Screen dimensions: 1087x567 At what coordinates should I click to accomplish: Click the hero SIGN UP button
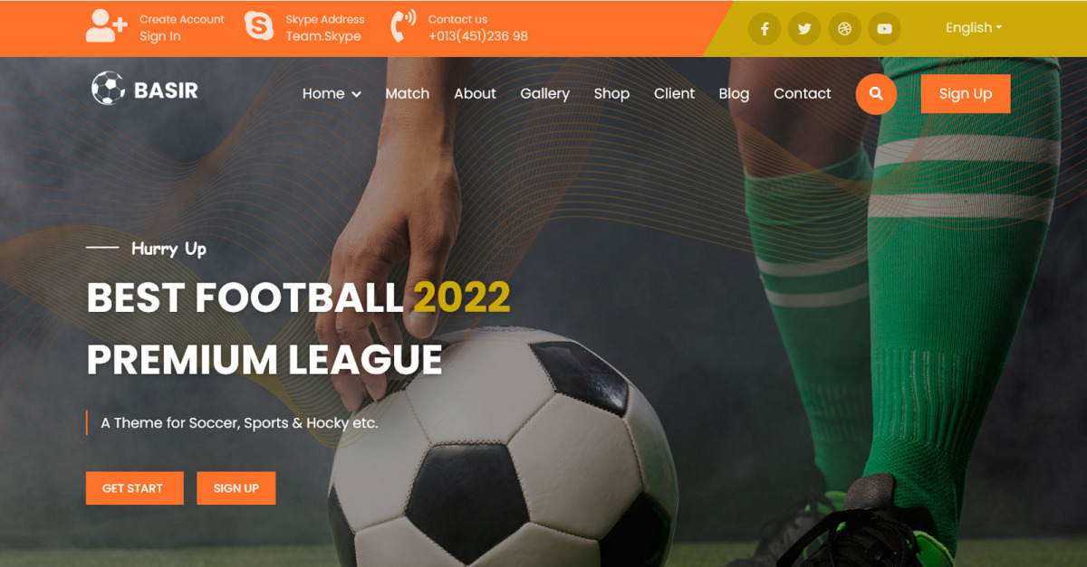pos(236,488)
